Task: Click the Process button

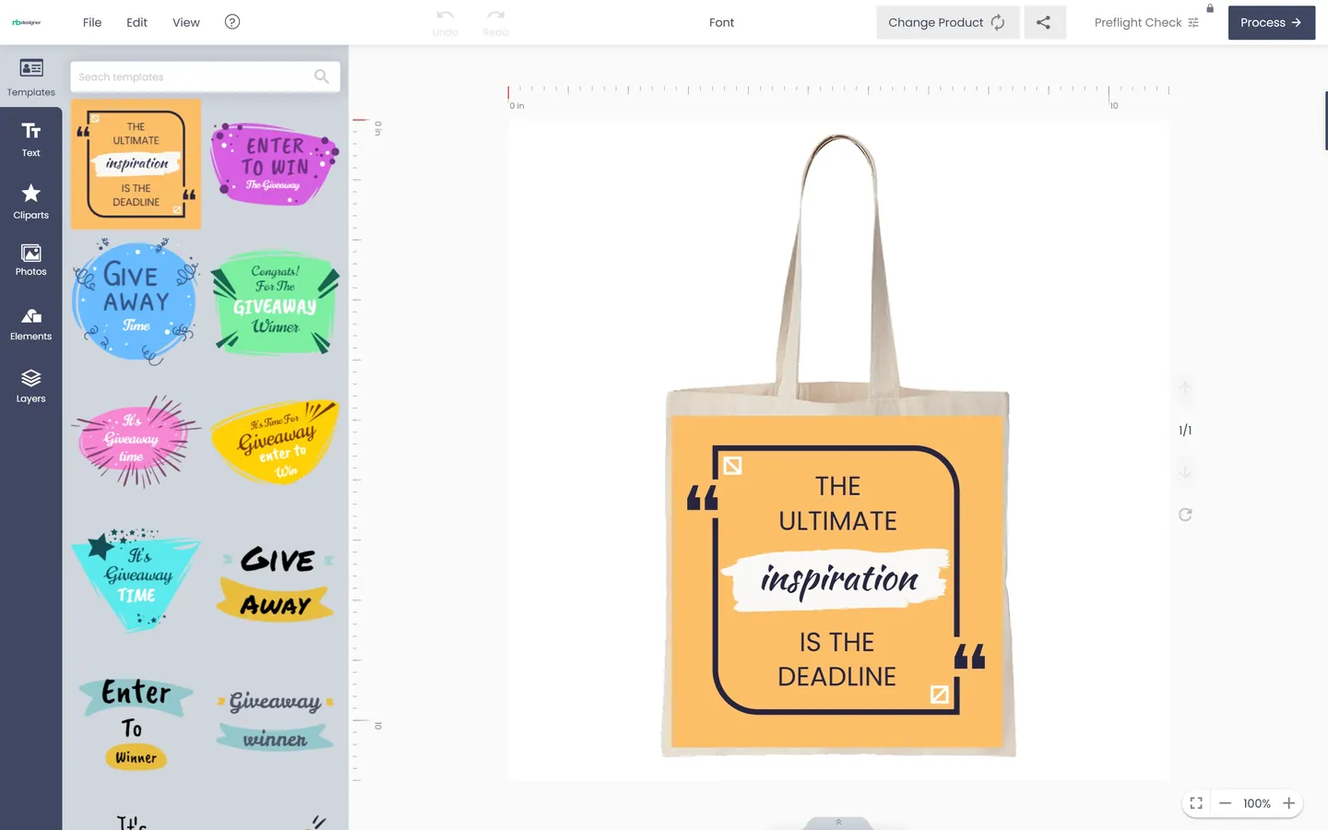Action: [1271, 22]
